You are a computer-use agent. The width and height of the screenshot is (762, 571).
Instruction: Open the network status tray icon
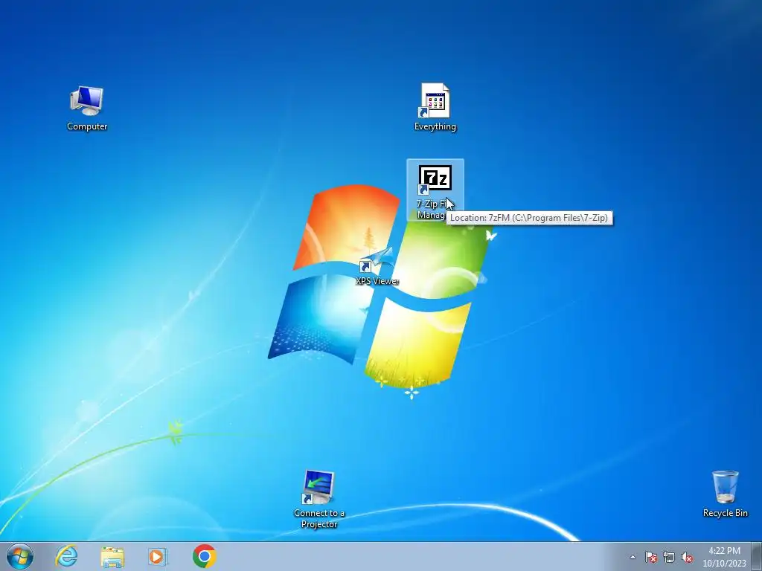coord(669,557)
